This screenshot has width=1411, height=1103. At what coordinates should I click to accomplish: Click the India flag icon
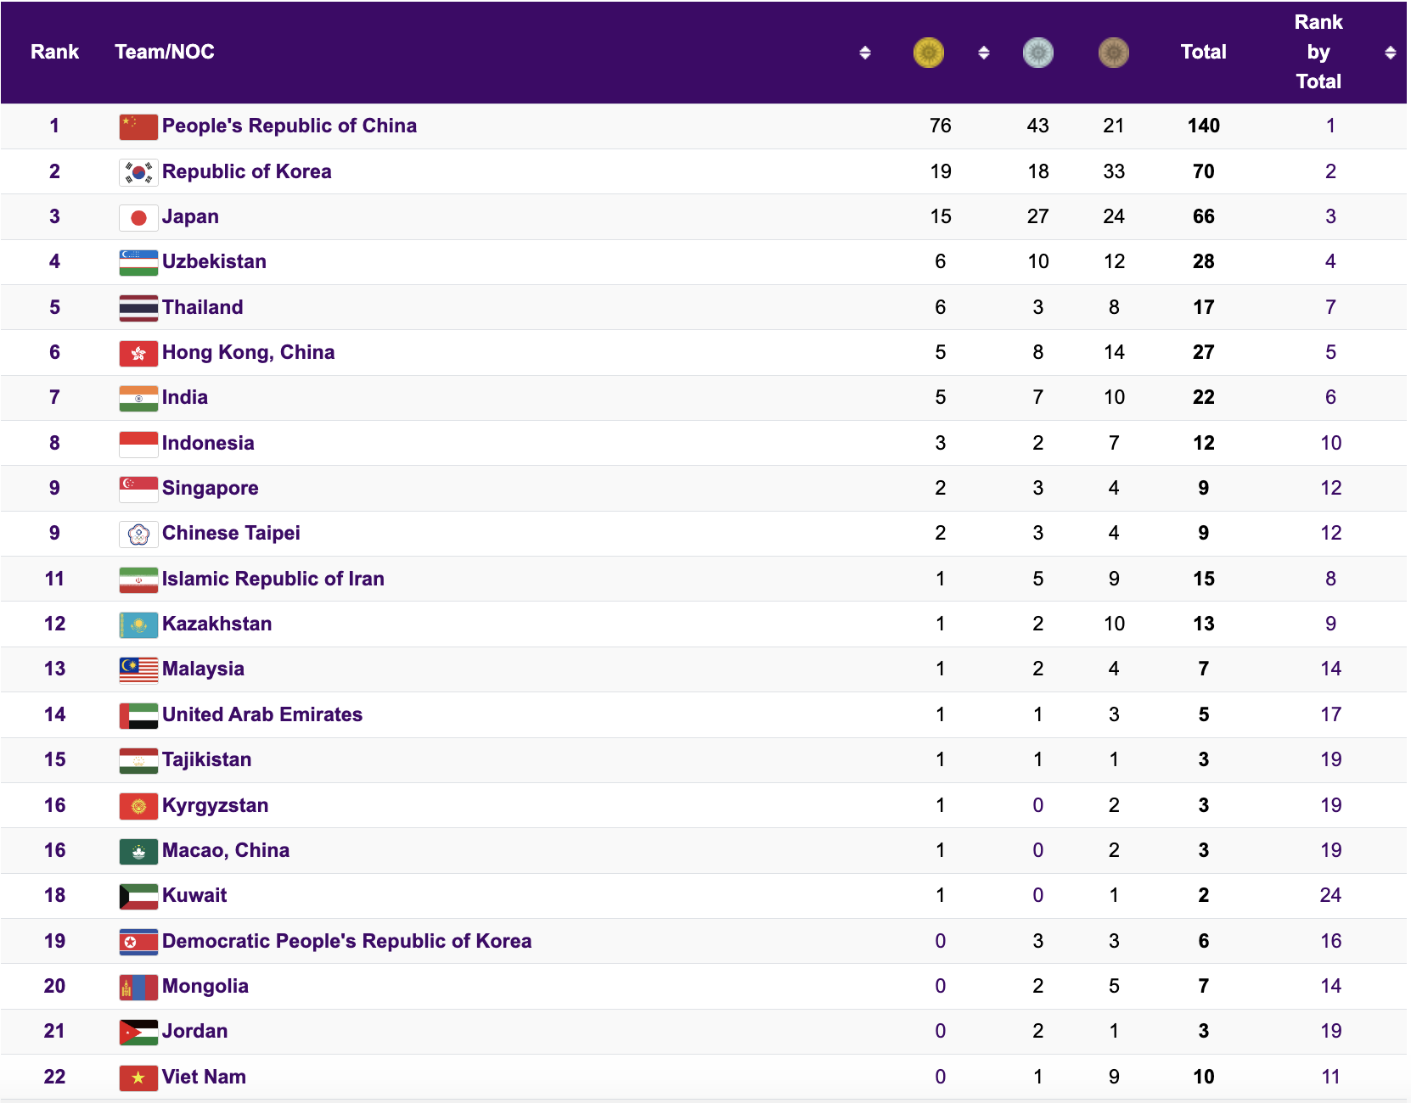138,398
